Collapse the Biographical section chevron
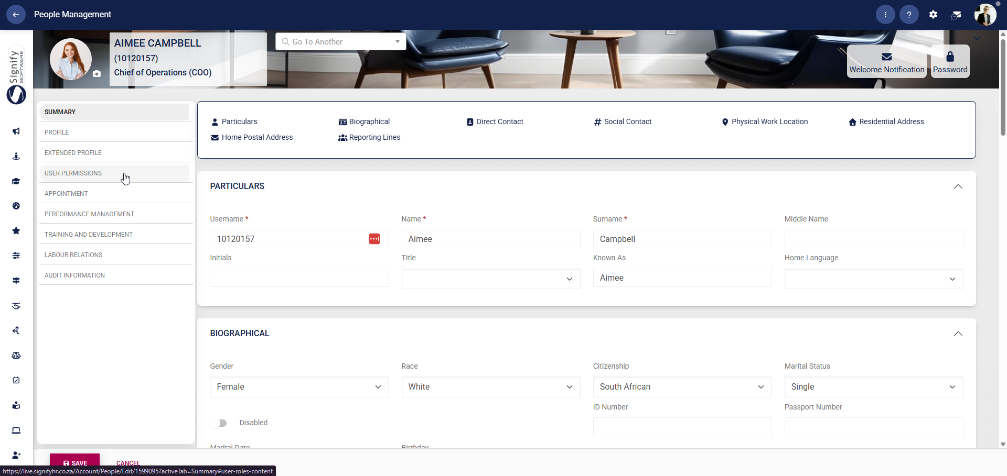The height and width of the screenshot is (476, 1007). pos(958,334)
